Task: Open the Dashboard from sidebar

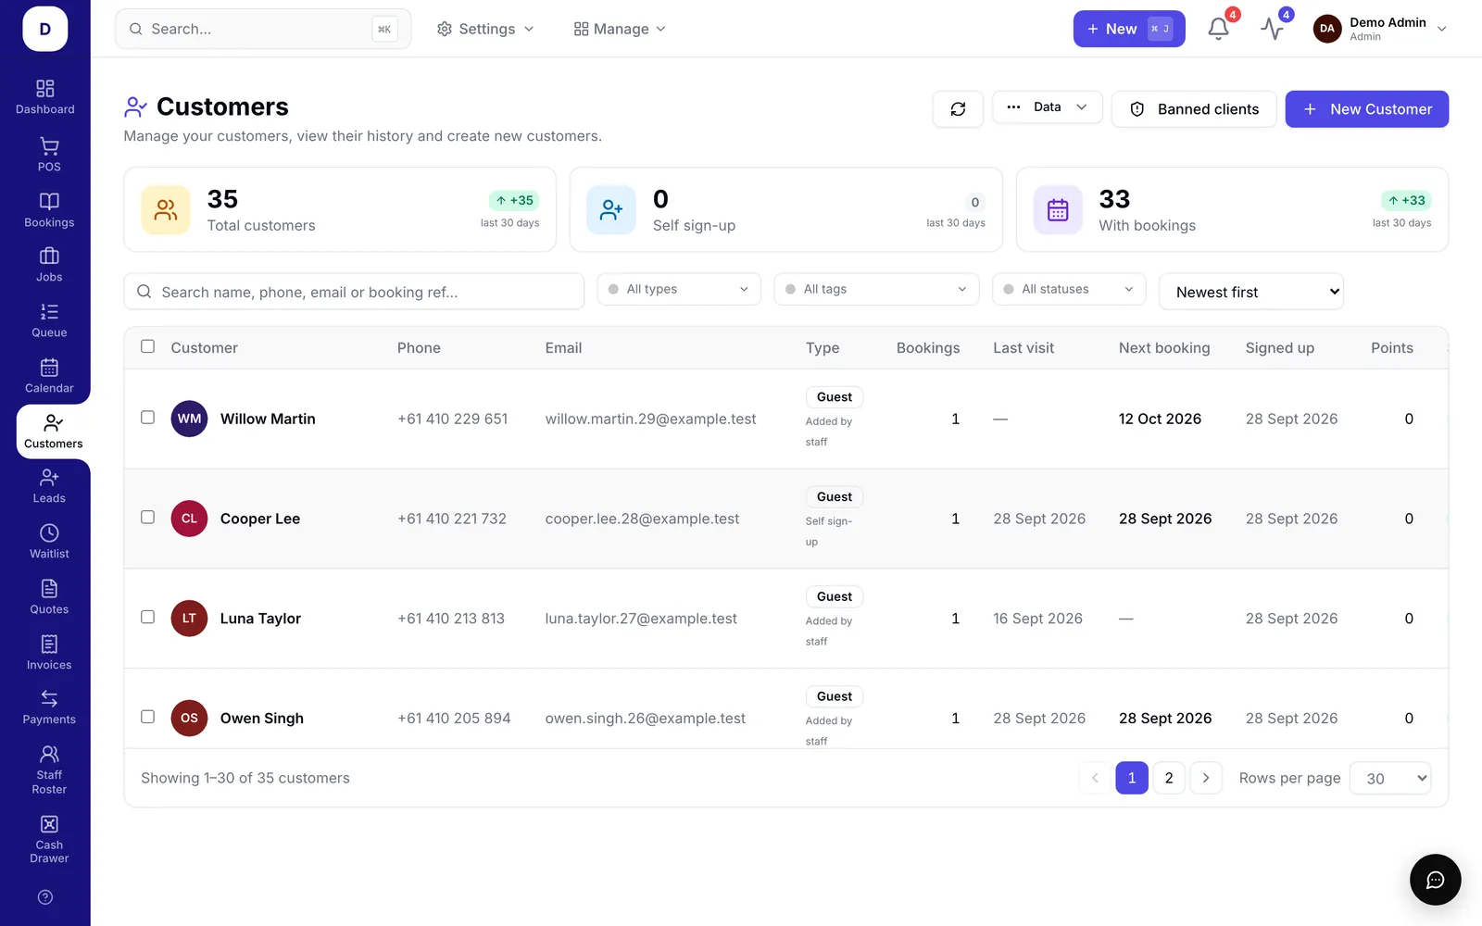Action: pyautogui.click(x=44, y=97)
